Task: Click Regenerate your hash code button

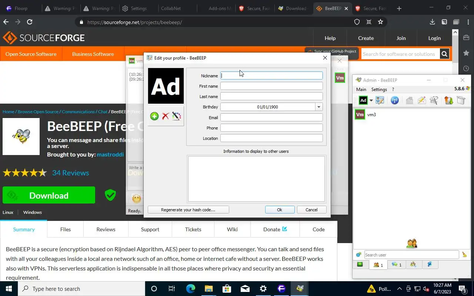Action: click(188, 210)
